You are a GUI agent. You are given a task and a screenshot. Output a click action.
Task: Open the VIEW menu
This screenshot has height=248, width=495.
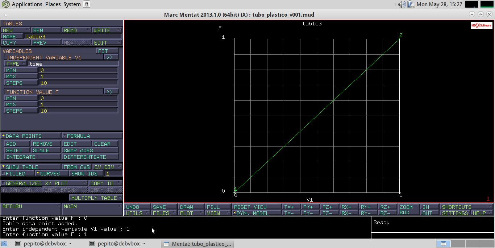218,213
